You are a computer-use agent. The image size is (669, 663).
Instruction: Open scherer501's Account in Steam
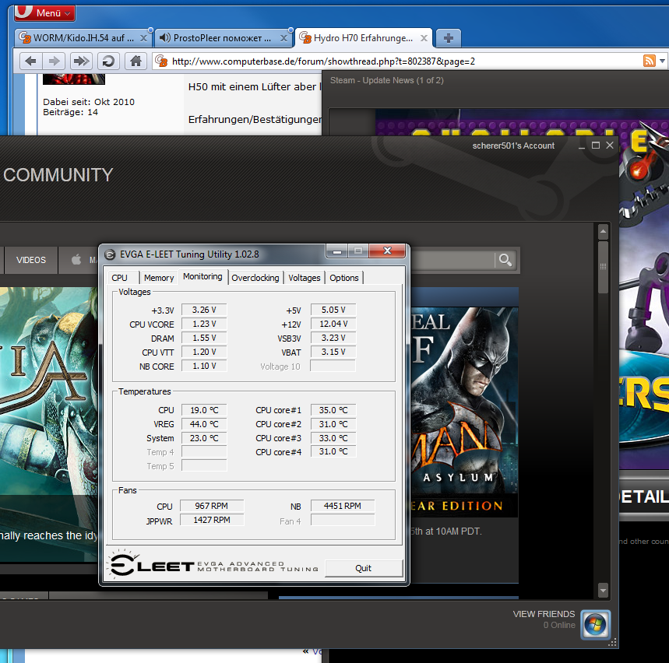coord(513,146)
